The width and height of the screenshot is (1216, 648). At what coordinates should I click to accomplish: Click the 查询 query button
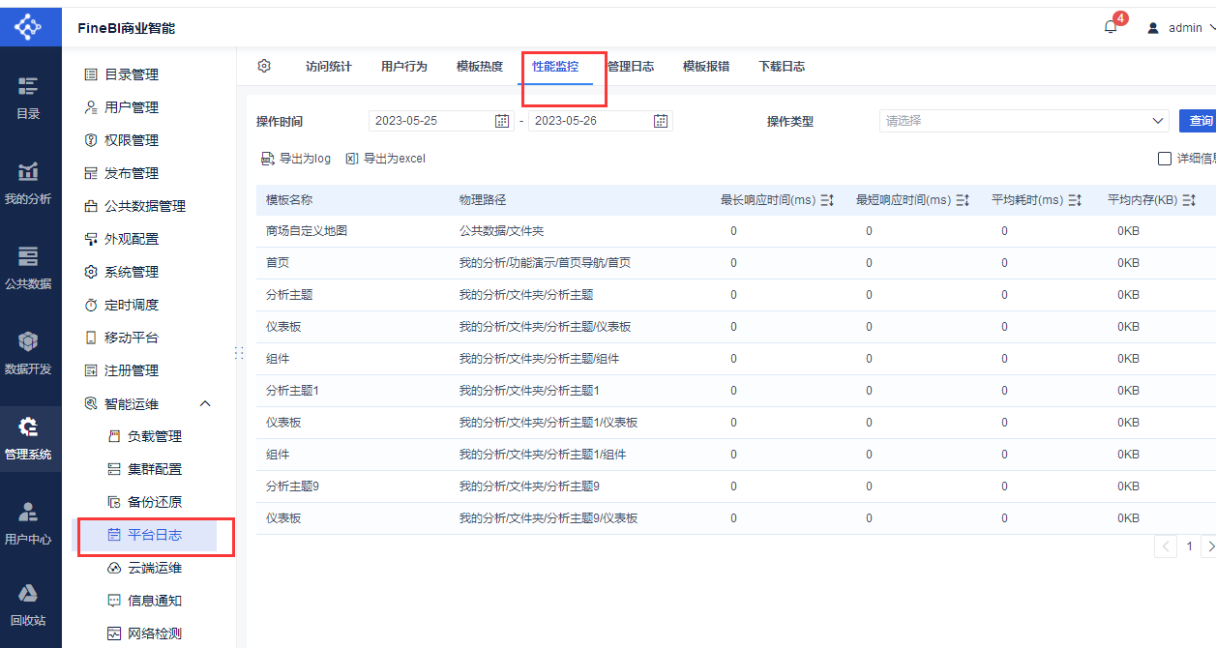click(x=1200, y=121)
